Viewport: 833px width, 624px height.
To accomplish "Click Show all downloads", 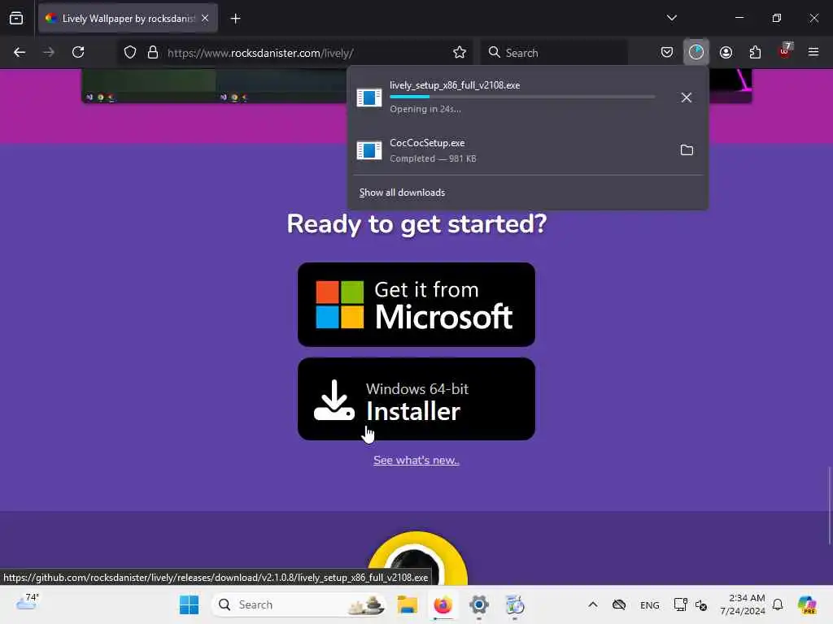I will 402,193.
